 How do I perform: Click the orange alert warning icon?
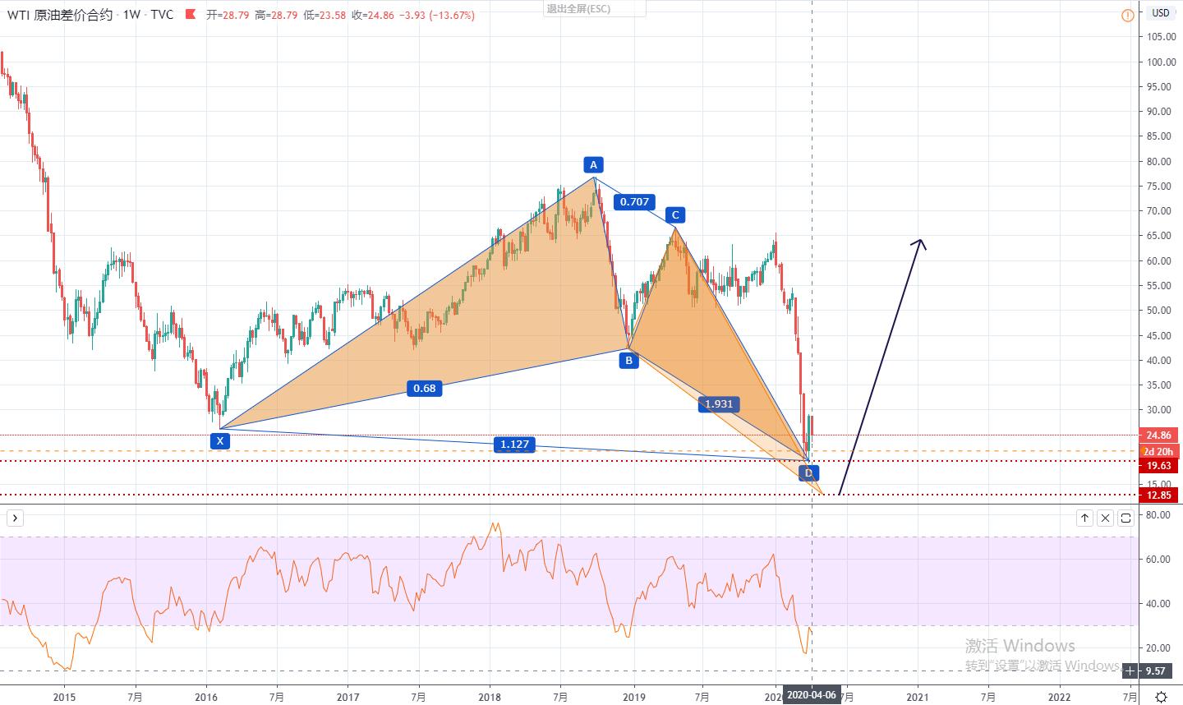(x=1128, y=15)
